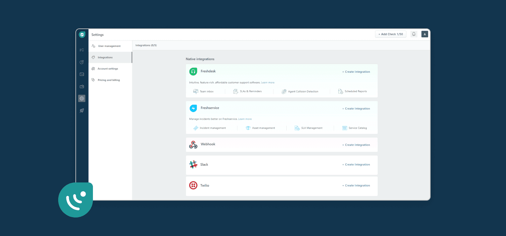This screenshot has height=236, width=506.
Task: Open the status pages sidebar icon
Action: pos(82,74)
